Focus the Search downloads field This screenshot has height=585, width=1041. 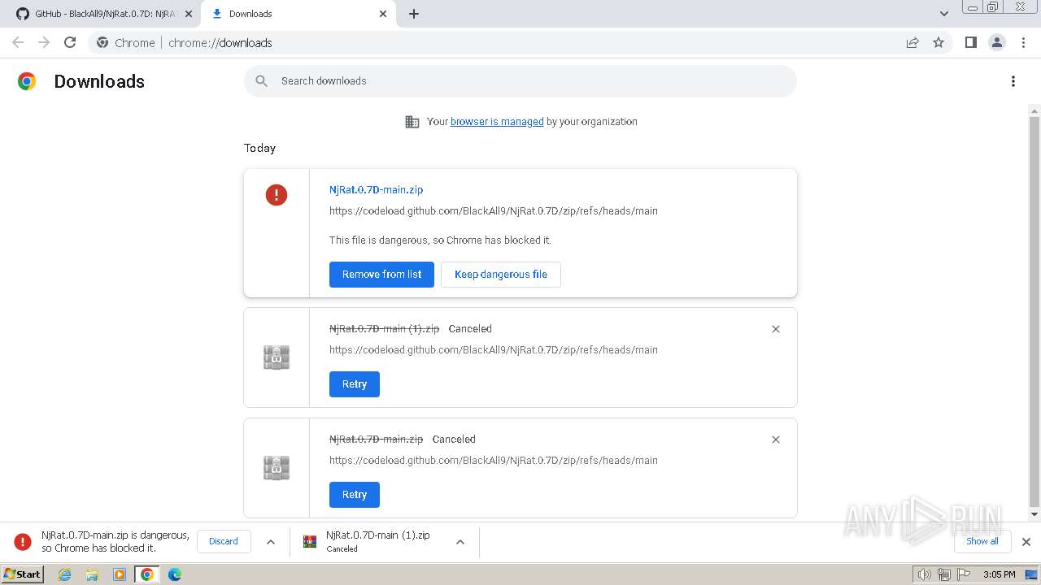tap(520, 81)
